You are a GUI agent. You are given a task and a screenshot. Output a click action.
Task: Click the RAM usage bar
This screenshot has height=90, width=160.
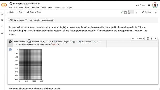tap(131, 11)
